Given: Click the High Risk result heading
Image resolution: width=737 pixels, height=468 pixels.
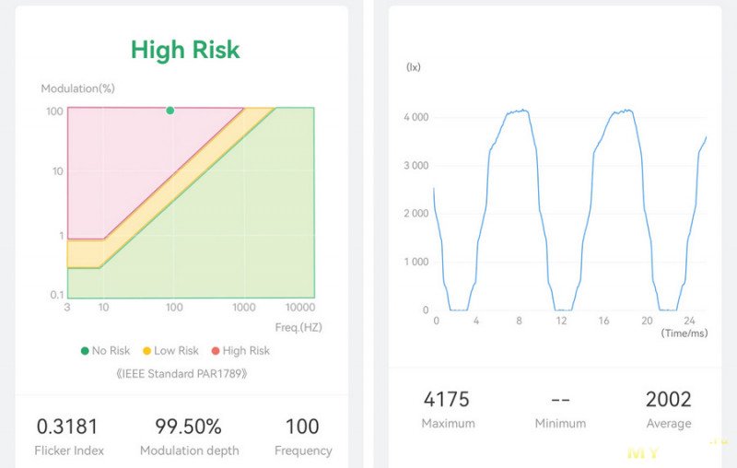Looking at the screenshot, I should (x=184, y=49).
